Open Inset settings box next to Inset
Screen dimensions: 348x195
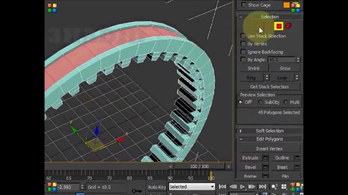coord(297,167)
